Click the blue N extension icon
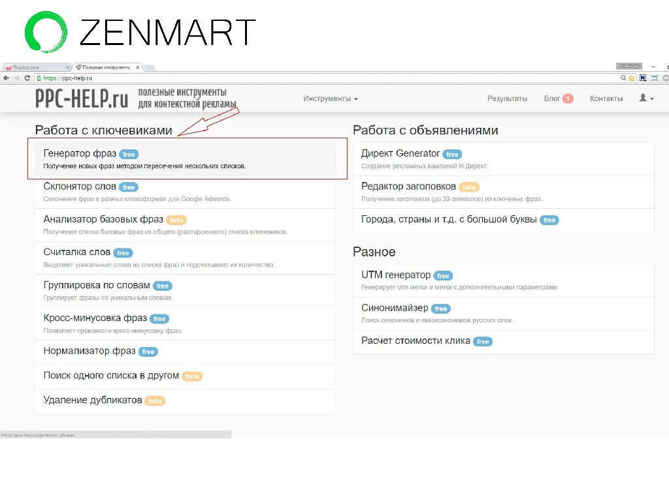Viewport: 669px width, 501px height. coord(643,78)
